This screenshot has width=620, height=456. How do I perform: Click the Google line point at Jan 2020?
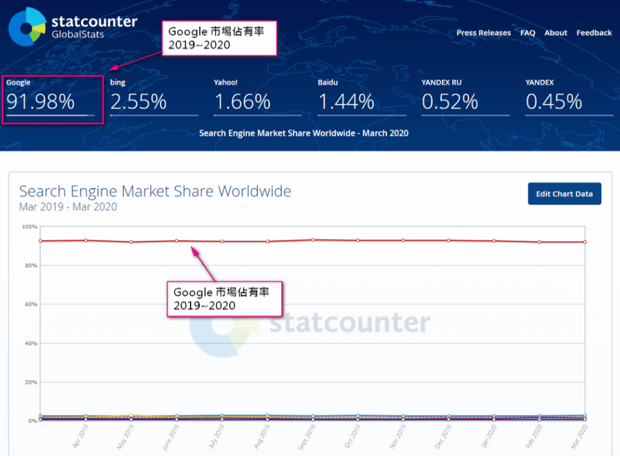494,241
